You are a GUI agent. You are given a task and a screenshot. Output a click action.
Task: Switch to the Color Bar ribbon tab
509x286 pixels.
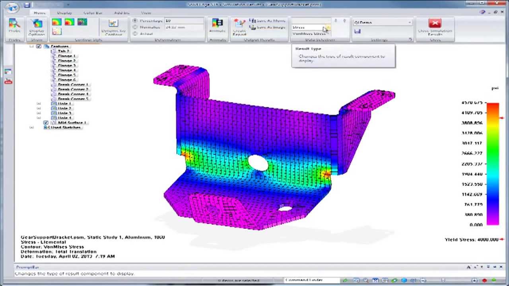coord(93,13)
